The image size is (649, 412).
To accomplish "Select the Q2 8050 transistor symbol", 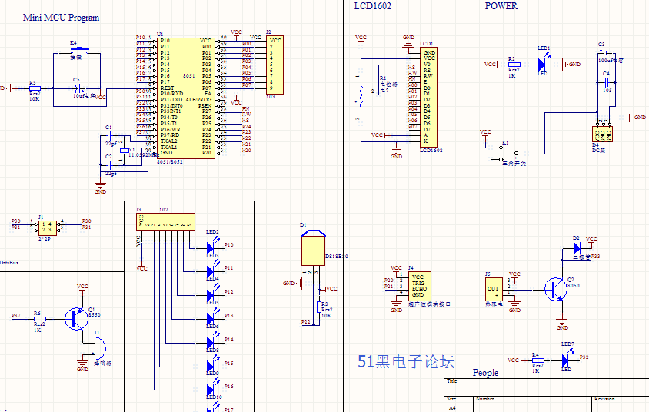I will click(x=555, y=289).
